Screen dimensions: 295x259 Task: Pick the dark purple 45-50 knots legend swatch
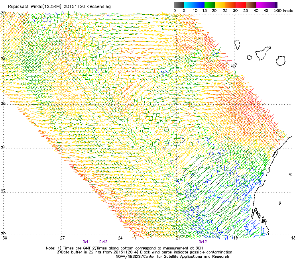coord(272,5)
